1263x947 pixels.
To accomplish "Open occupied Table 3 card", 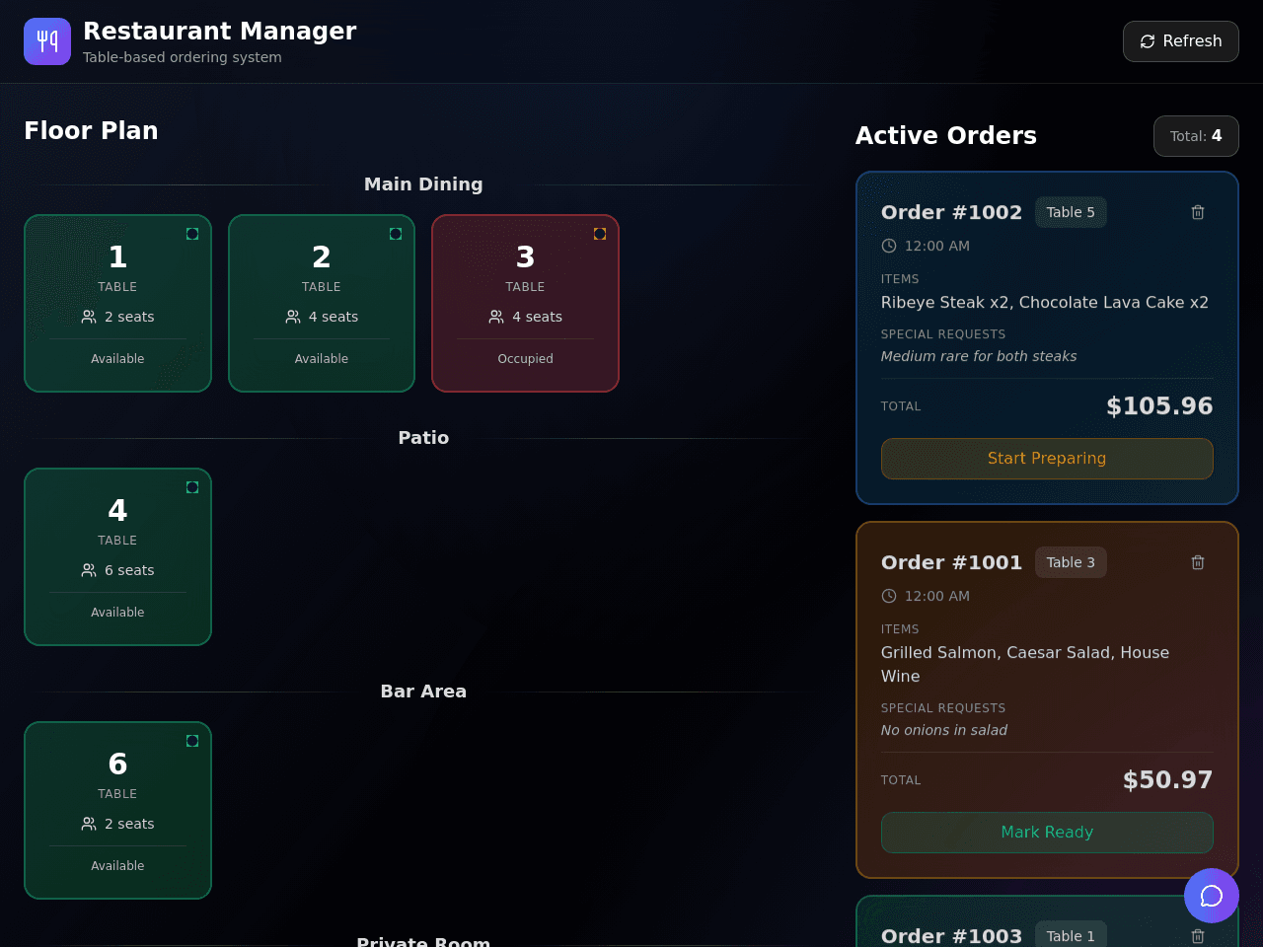I will pos(525,303).
